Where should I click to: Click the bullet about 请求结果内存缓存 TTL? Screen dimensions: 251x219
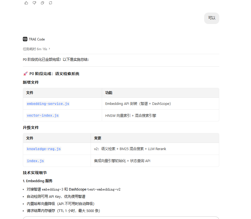pos(63,211)
